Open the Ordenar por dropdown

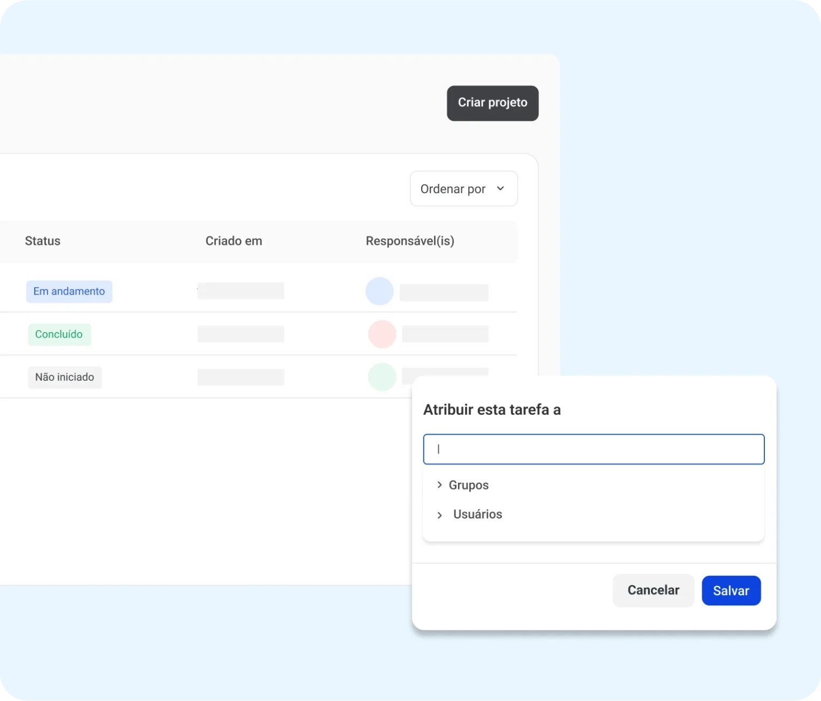(463, 189)
